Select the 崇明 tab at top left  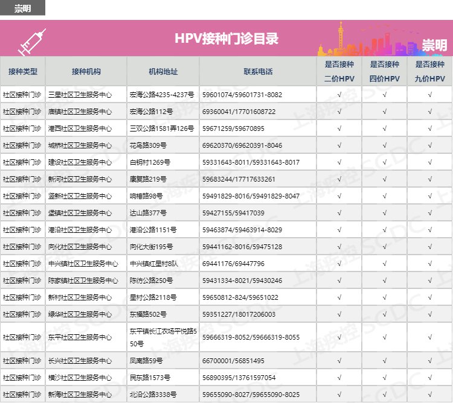(23, 7)
